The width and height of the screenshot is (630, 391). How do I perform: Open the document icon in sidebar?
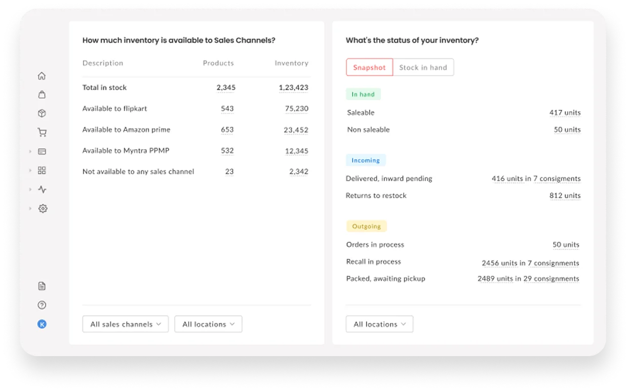point(42,286)
